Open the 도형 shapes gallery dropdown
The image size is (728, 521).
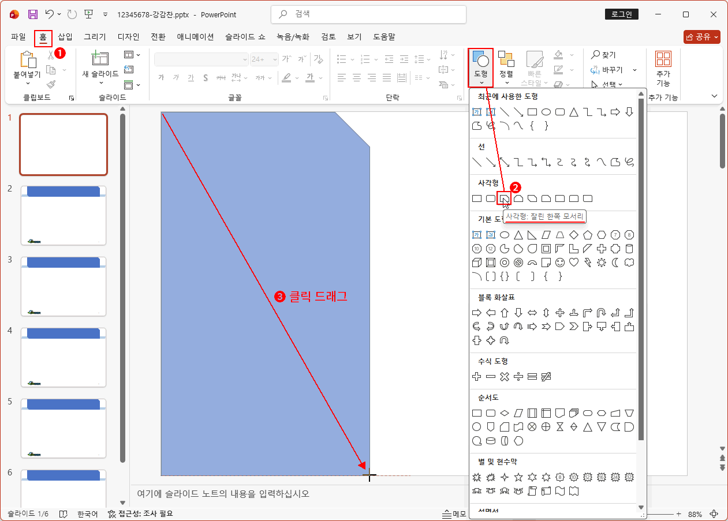coord(480,67)
